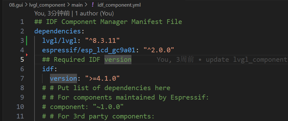This screenshot has height=121, width=288.
Task: Click the espressif/esp_lcd_gc9a01 dependency key
Action: (89, 50)
